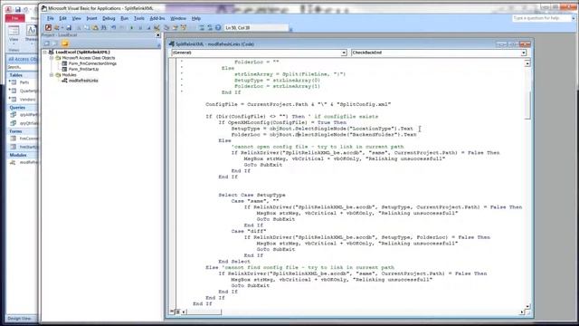Open the File menu in VBA editor
Image resolution: width=579 pixels, height=326 pixels.
point(51,18)
